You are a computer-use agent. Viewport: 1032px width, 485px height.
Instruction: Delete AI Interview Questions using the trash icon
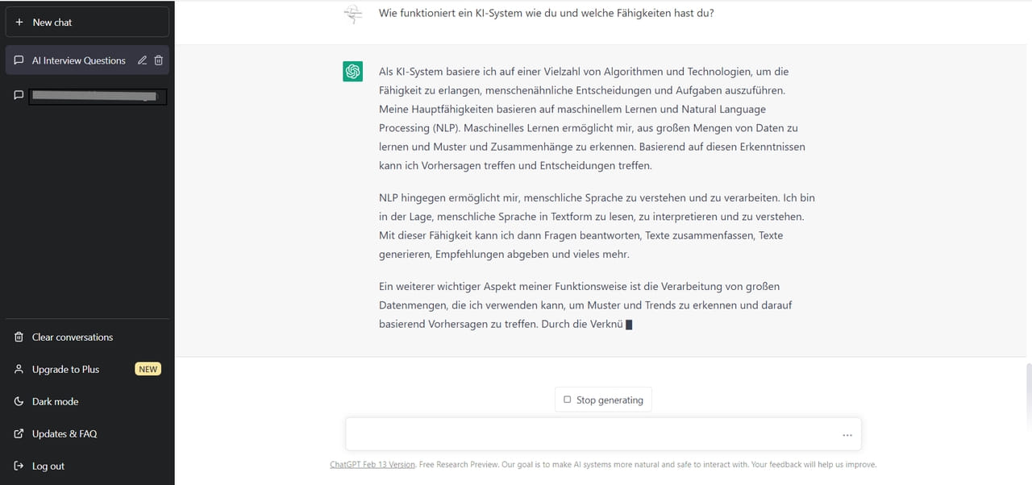coord(159,60)
